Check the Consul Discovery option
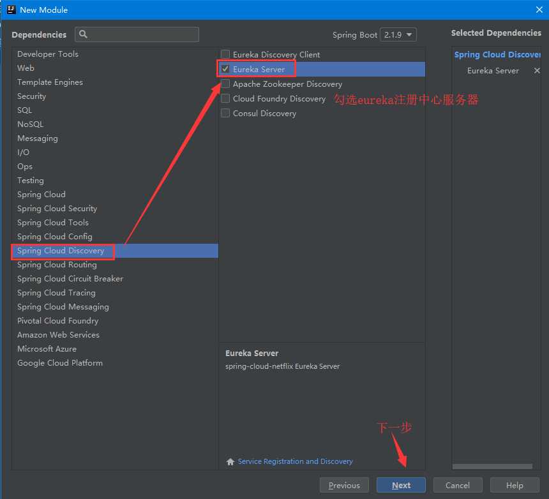The height and width of the screenshot is (499, 549). pyautogui.click(x=225, y=113)
